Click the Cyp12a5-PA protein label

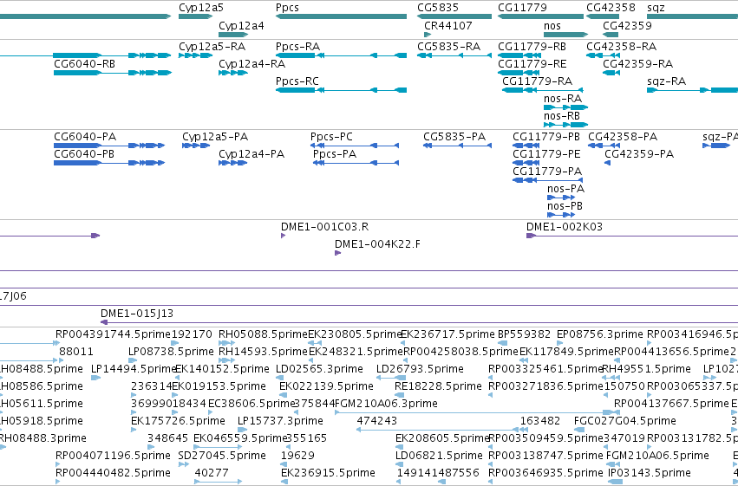pyautogui.click(x=215, y=137)
